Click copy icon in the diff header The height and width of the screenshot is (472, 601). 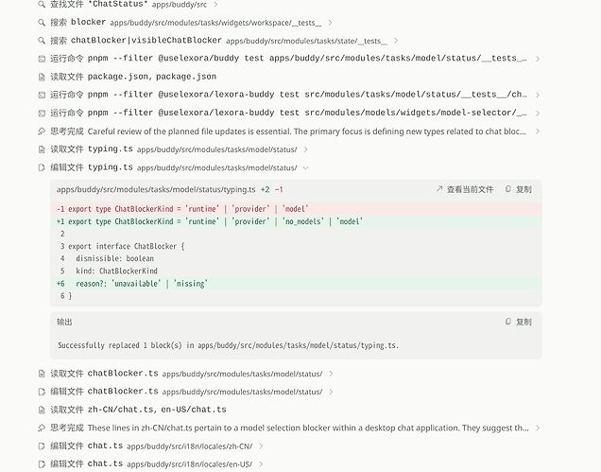tap(508, 189)
